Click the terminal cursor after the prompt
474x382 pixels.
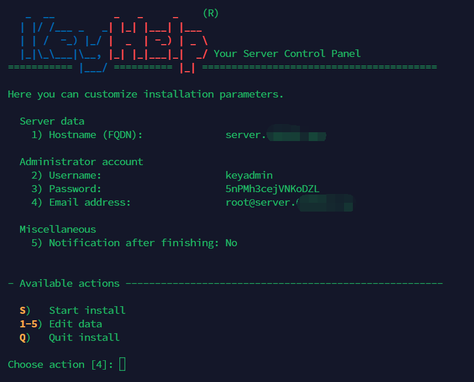[122, 364]
